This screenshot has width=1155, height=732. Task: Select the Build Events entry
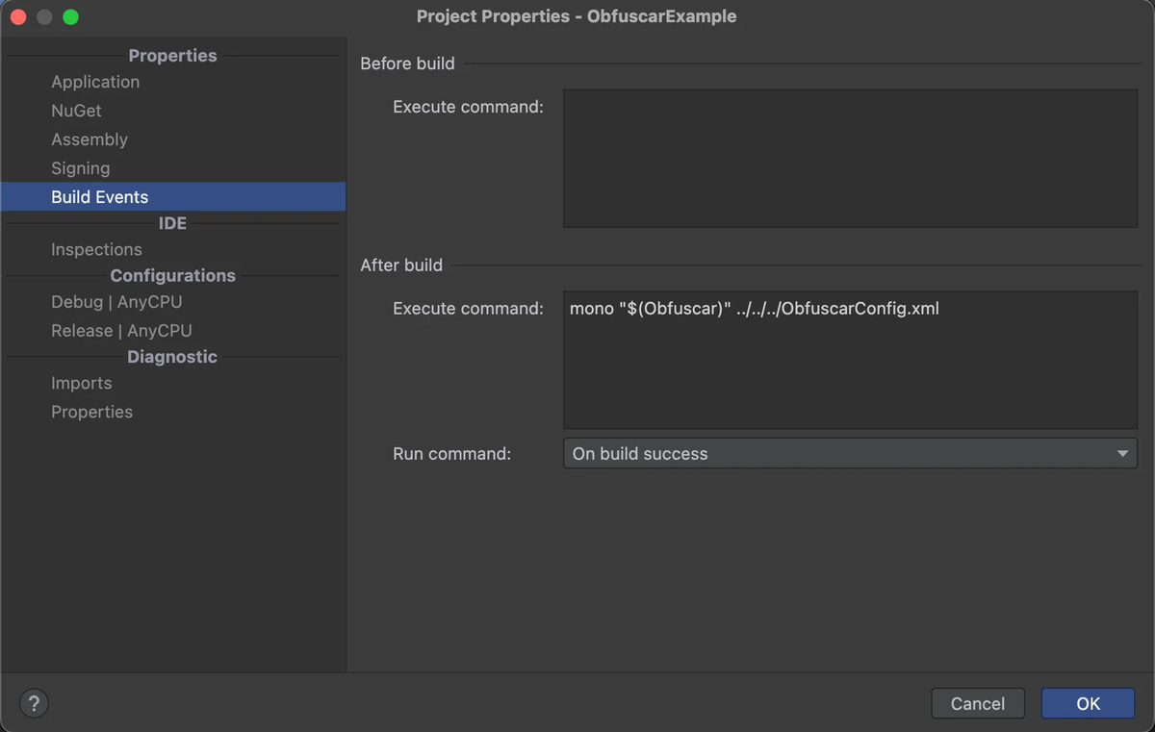pyautogui.click(x=173, y=196)
